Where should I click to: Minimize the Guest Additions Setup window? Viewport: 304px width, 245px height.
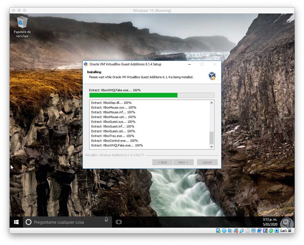coord(189,64)
